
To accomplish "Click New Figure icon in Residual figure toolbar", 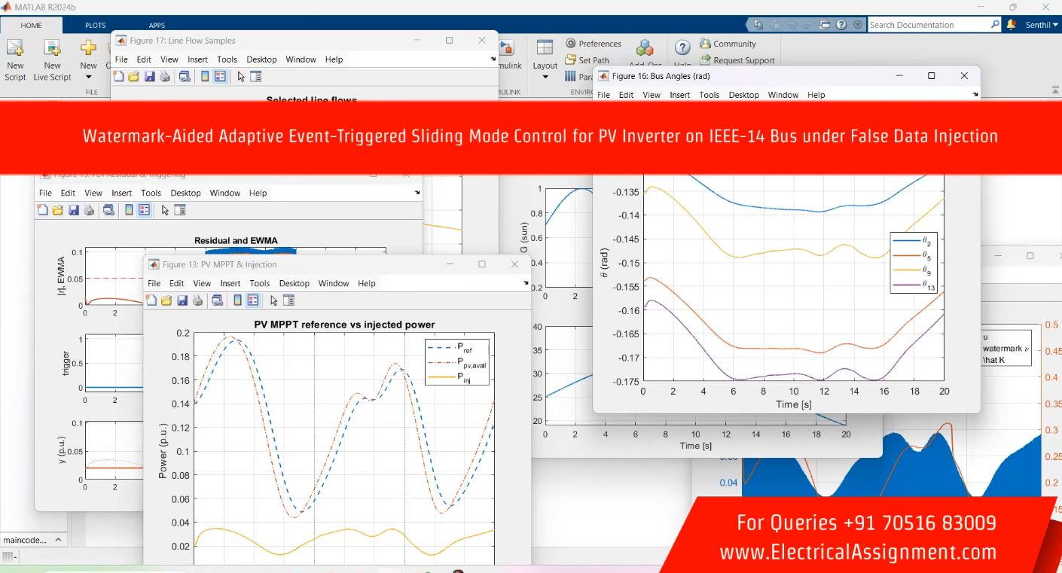I will click(x=42, y=210).
